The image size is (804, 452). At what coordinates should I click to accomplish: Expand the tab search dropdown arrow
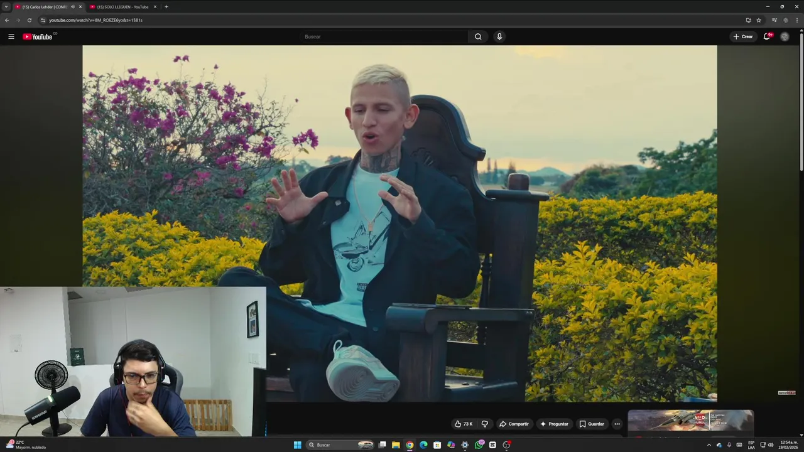pos(6,7)
